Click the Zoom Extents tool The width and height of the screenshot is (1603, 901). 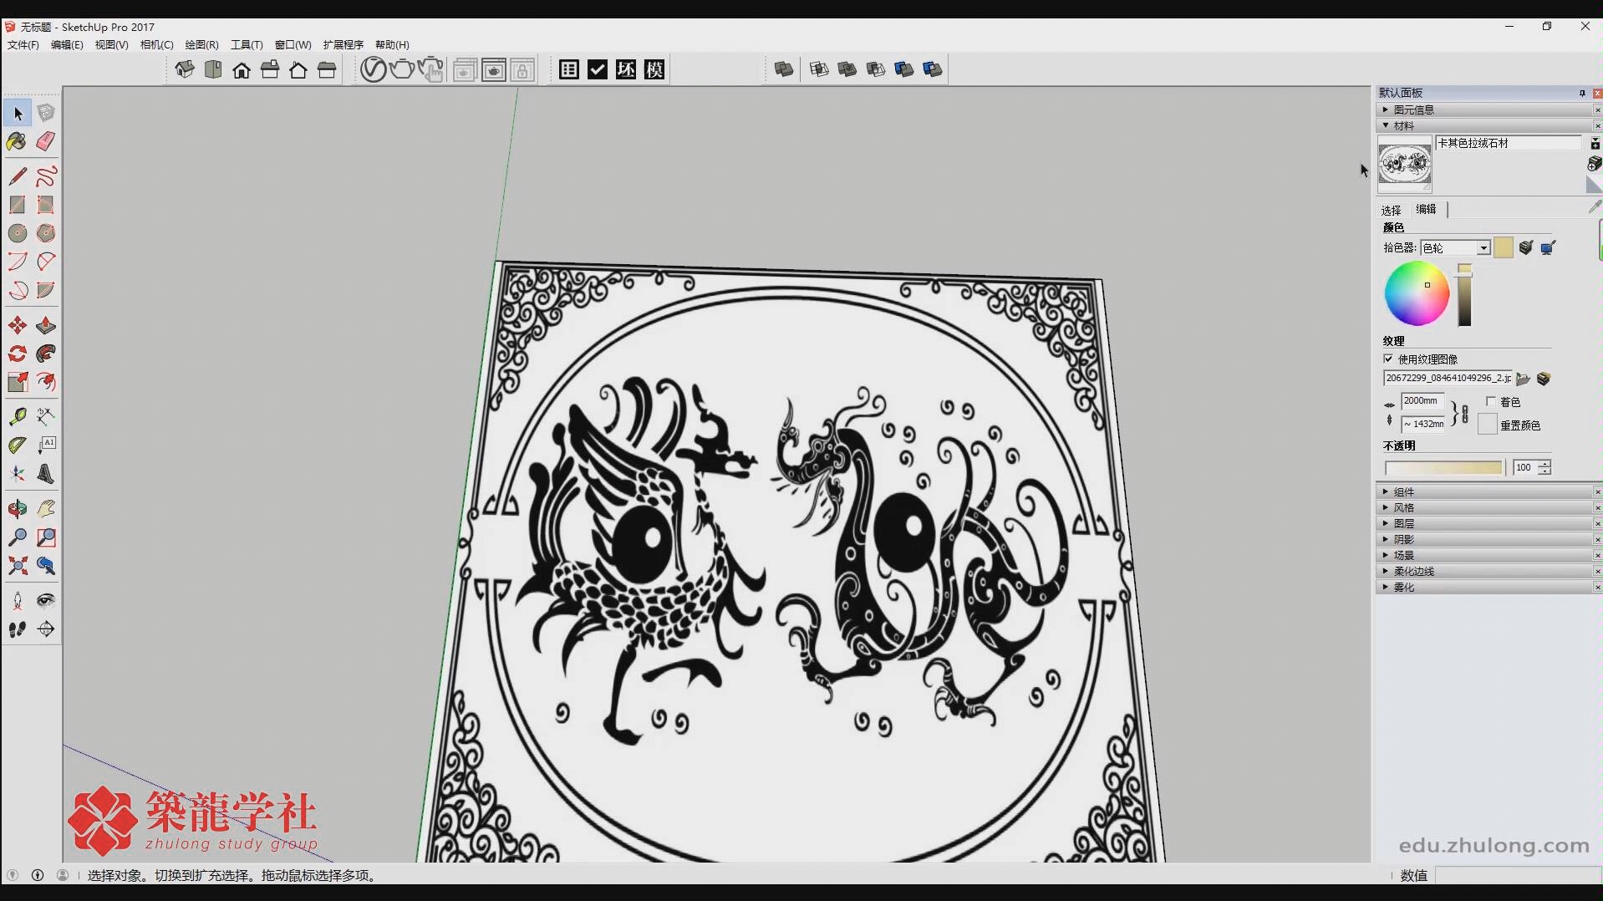point(18,566)
